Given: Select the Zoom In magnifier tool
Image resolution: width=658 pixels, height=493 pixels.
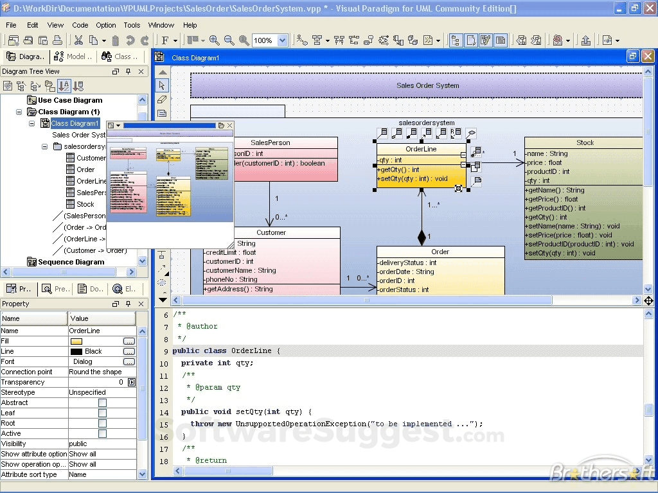Looking at the screenshot, I should coord(215,40).
